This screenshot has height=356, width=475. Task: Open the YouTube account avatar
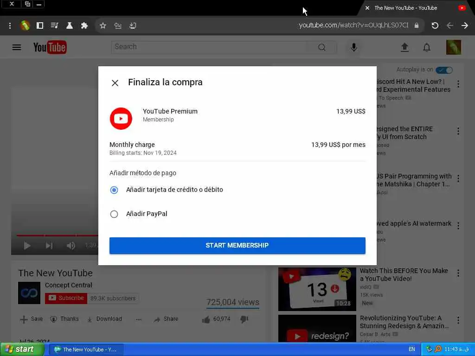454,47
